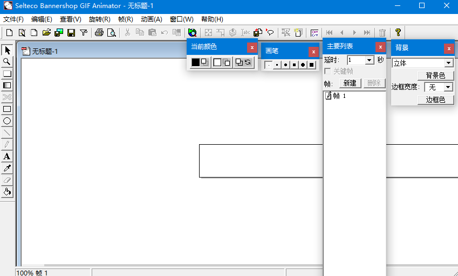Click the yellow question mark help icon

pos(398,32)
